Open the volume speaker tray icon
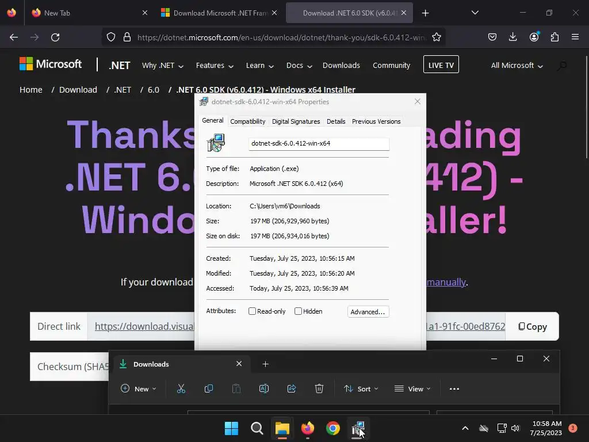This screenshot has width=589, height=442. click(515, 428)
